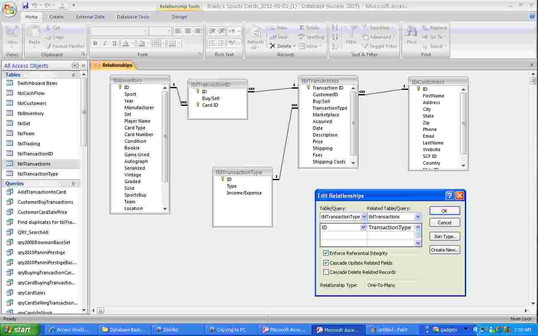The height and width of the screenshot is (336, 538).
Task: Select the QRY_SearchAll query
Action: (x=41, y=232)
